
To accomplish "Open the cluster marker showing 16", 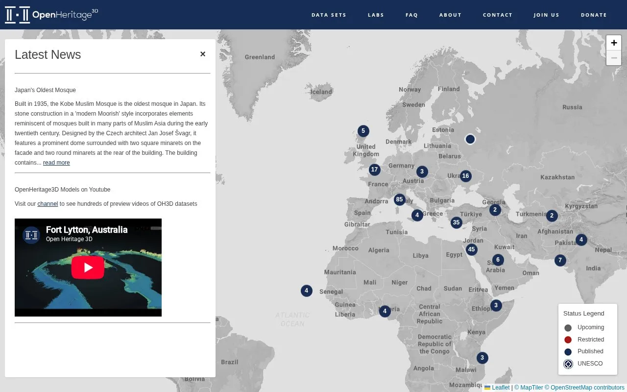I will click(x=465, y=176).
